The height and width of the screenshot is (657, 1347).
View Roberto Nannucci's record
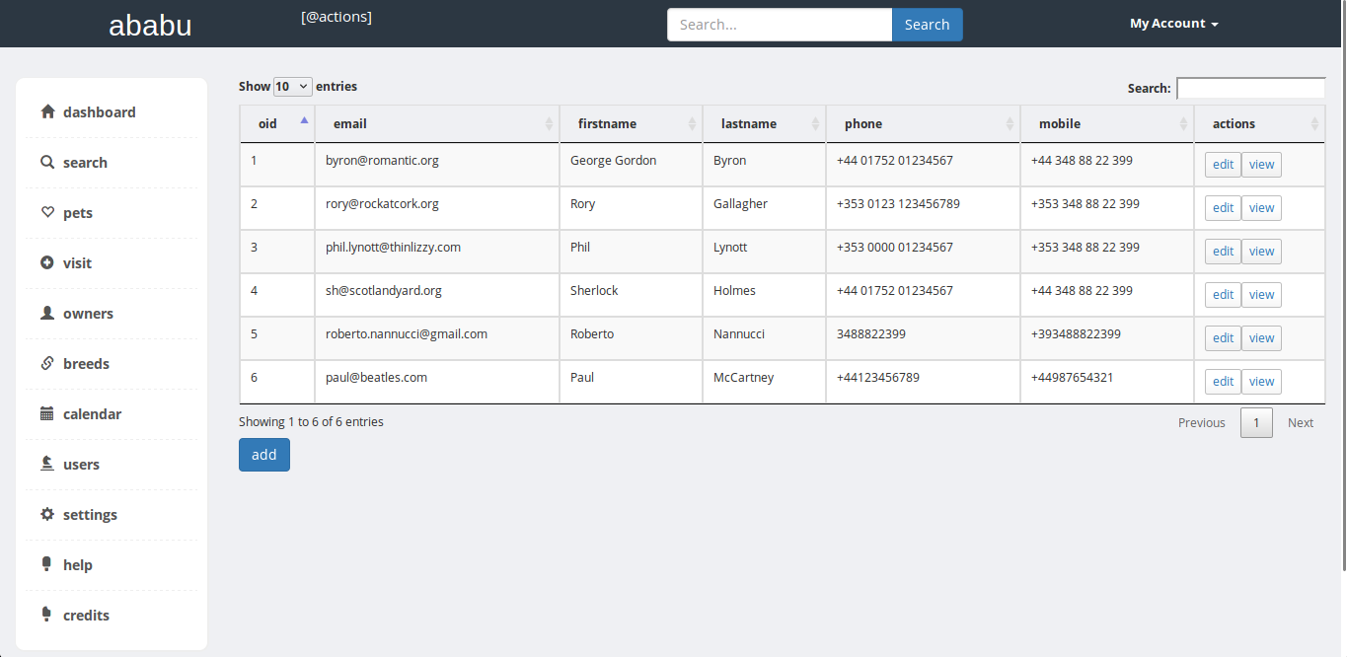tap(1261, 338)
